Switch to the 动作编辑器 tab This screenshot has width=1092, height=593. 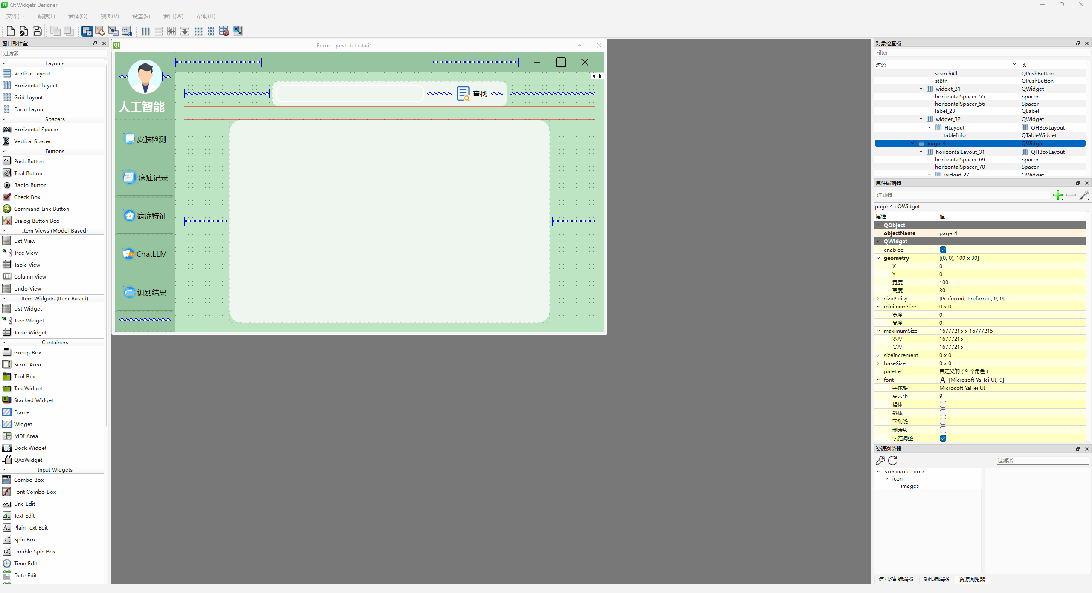click(936, 579)
